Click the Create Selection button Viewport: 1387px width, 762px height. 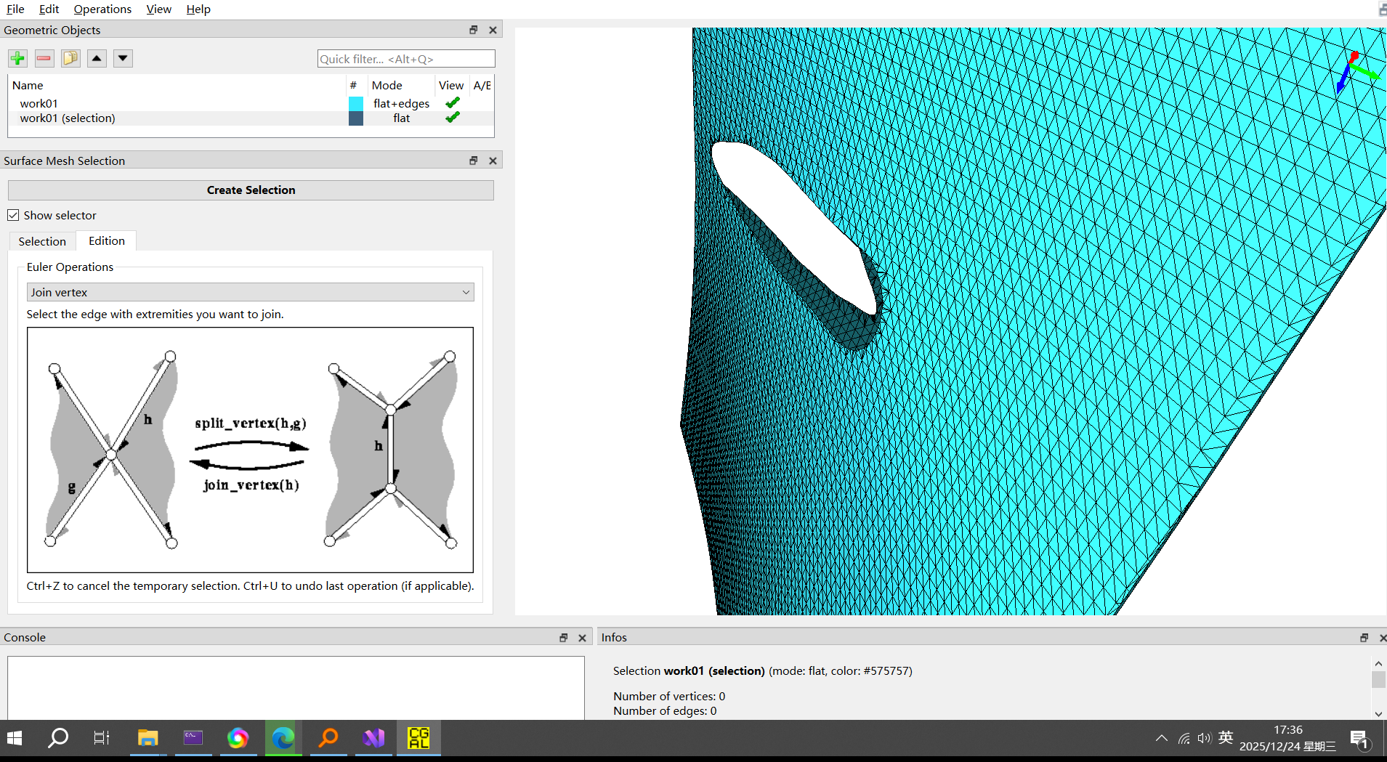pos(251,190)
